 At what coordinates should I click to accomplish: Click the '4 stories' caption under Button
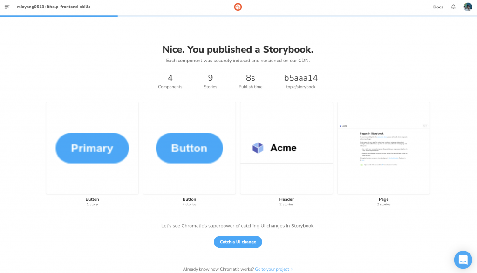pos(189,204)
